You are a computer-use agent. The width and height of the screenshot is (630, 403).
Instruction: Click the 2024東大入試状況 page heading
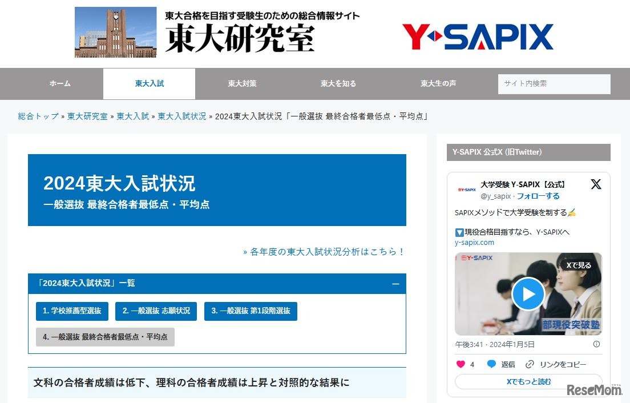coord(119,183)
